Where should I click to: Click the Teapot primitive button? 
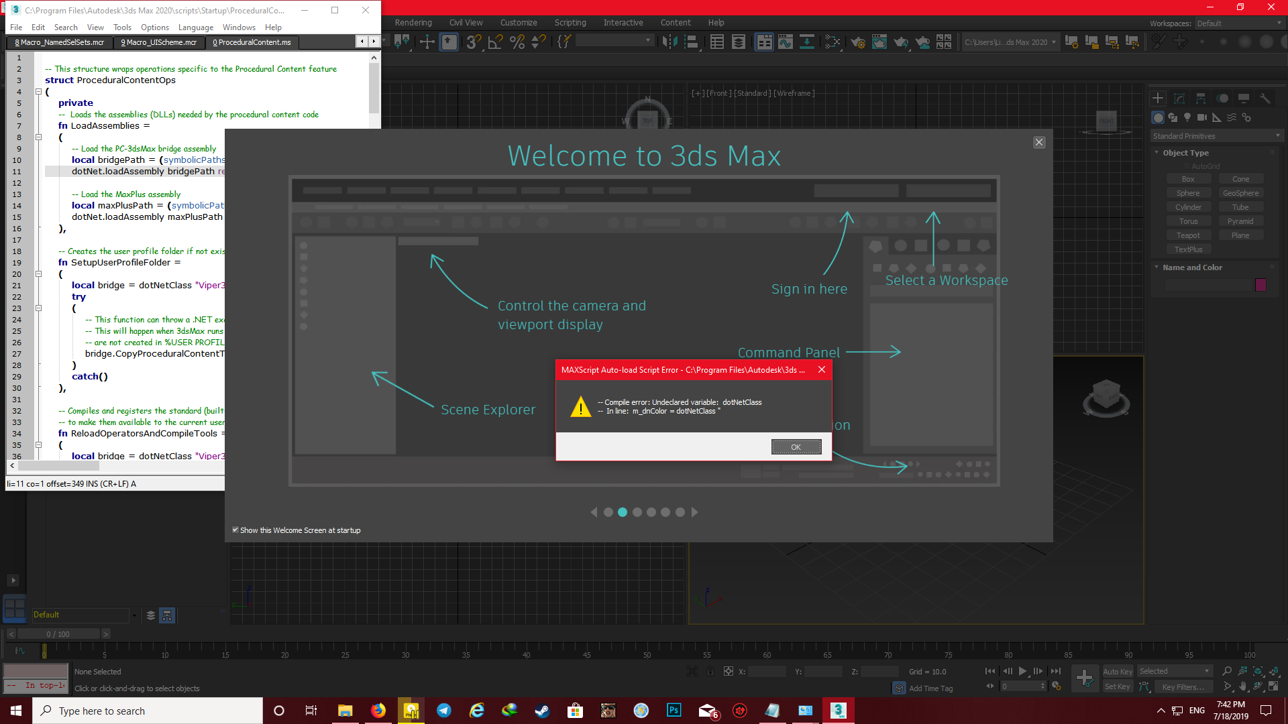[x=1188, y=235]
